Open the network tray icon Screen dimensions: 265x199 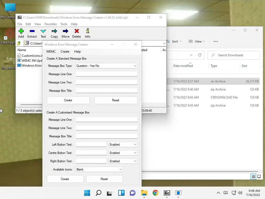(234, 193)
